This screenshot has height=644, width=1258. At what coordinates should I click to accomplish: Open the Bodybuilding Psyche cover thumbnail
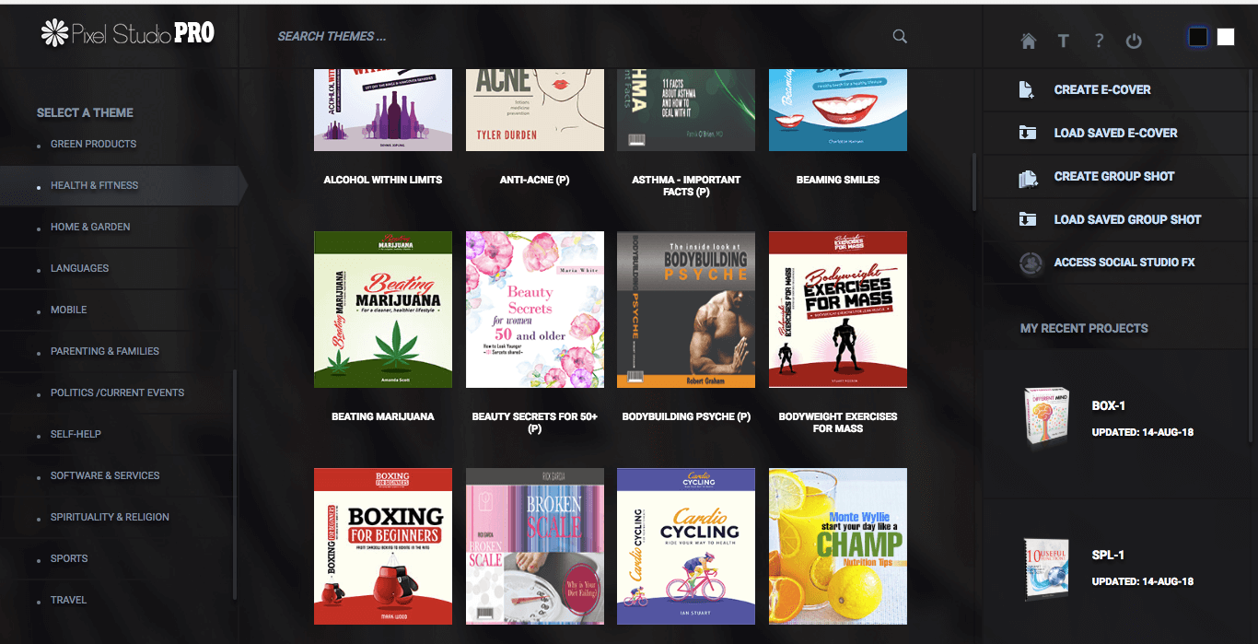click(x=686, y=310)
